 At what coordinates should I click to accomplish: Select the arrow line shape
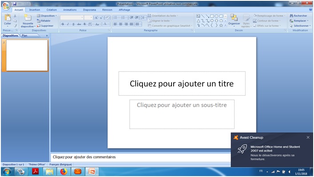tap(207, 16)
